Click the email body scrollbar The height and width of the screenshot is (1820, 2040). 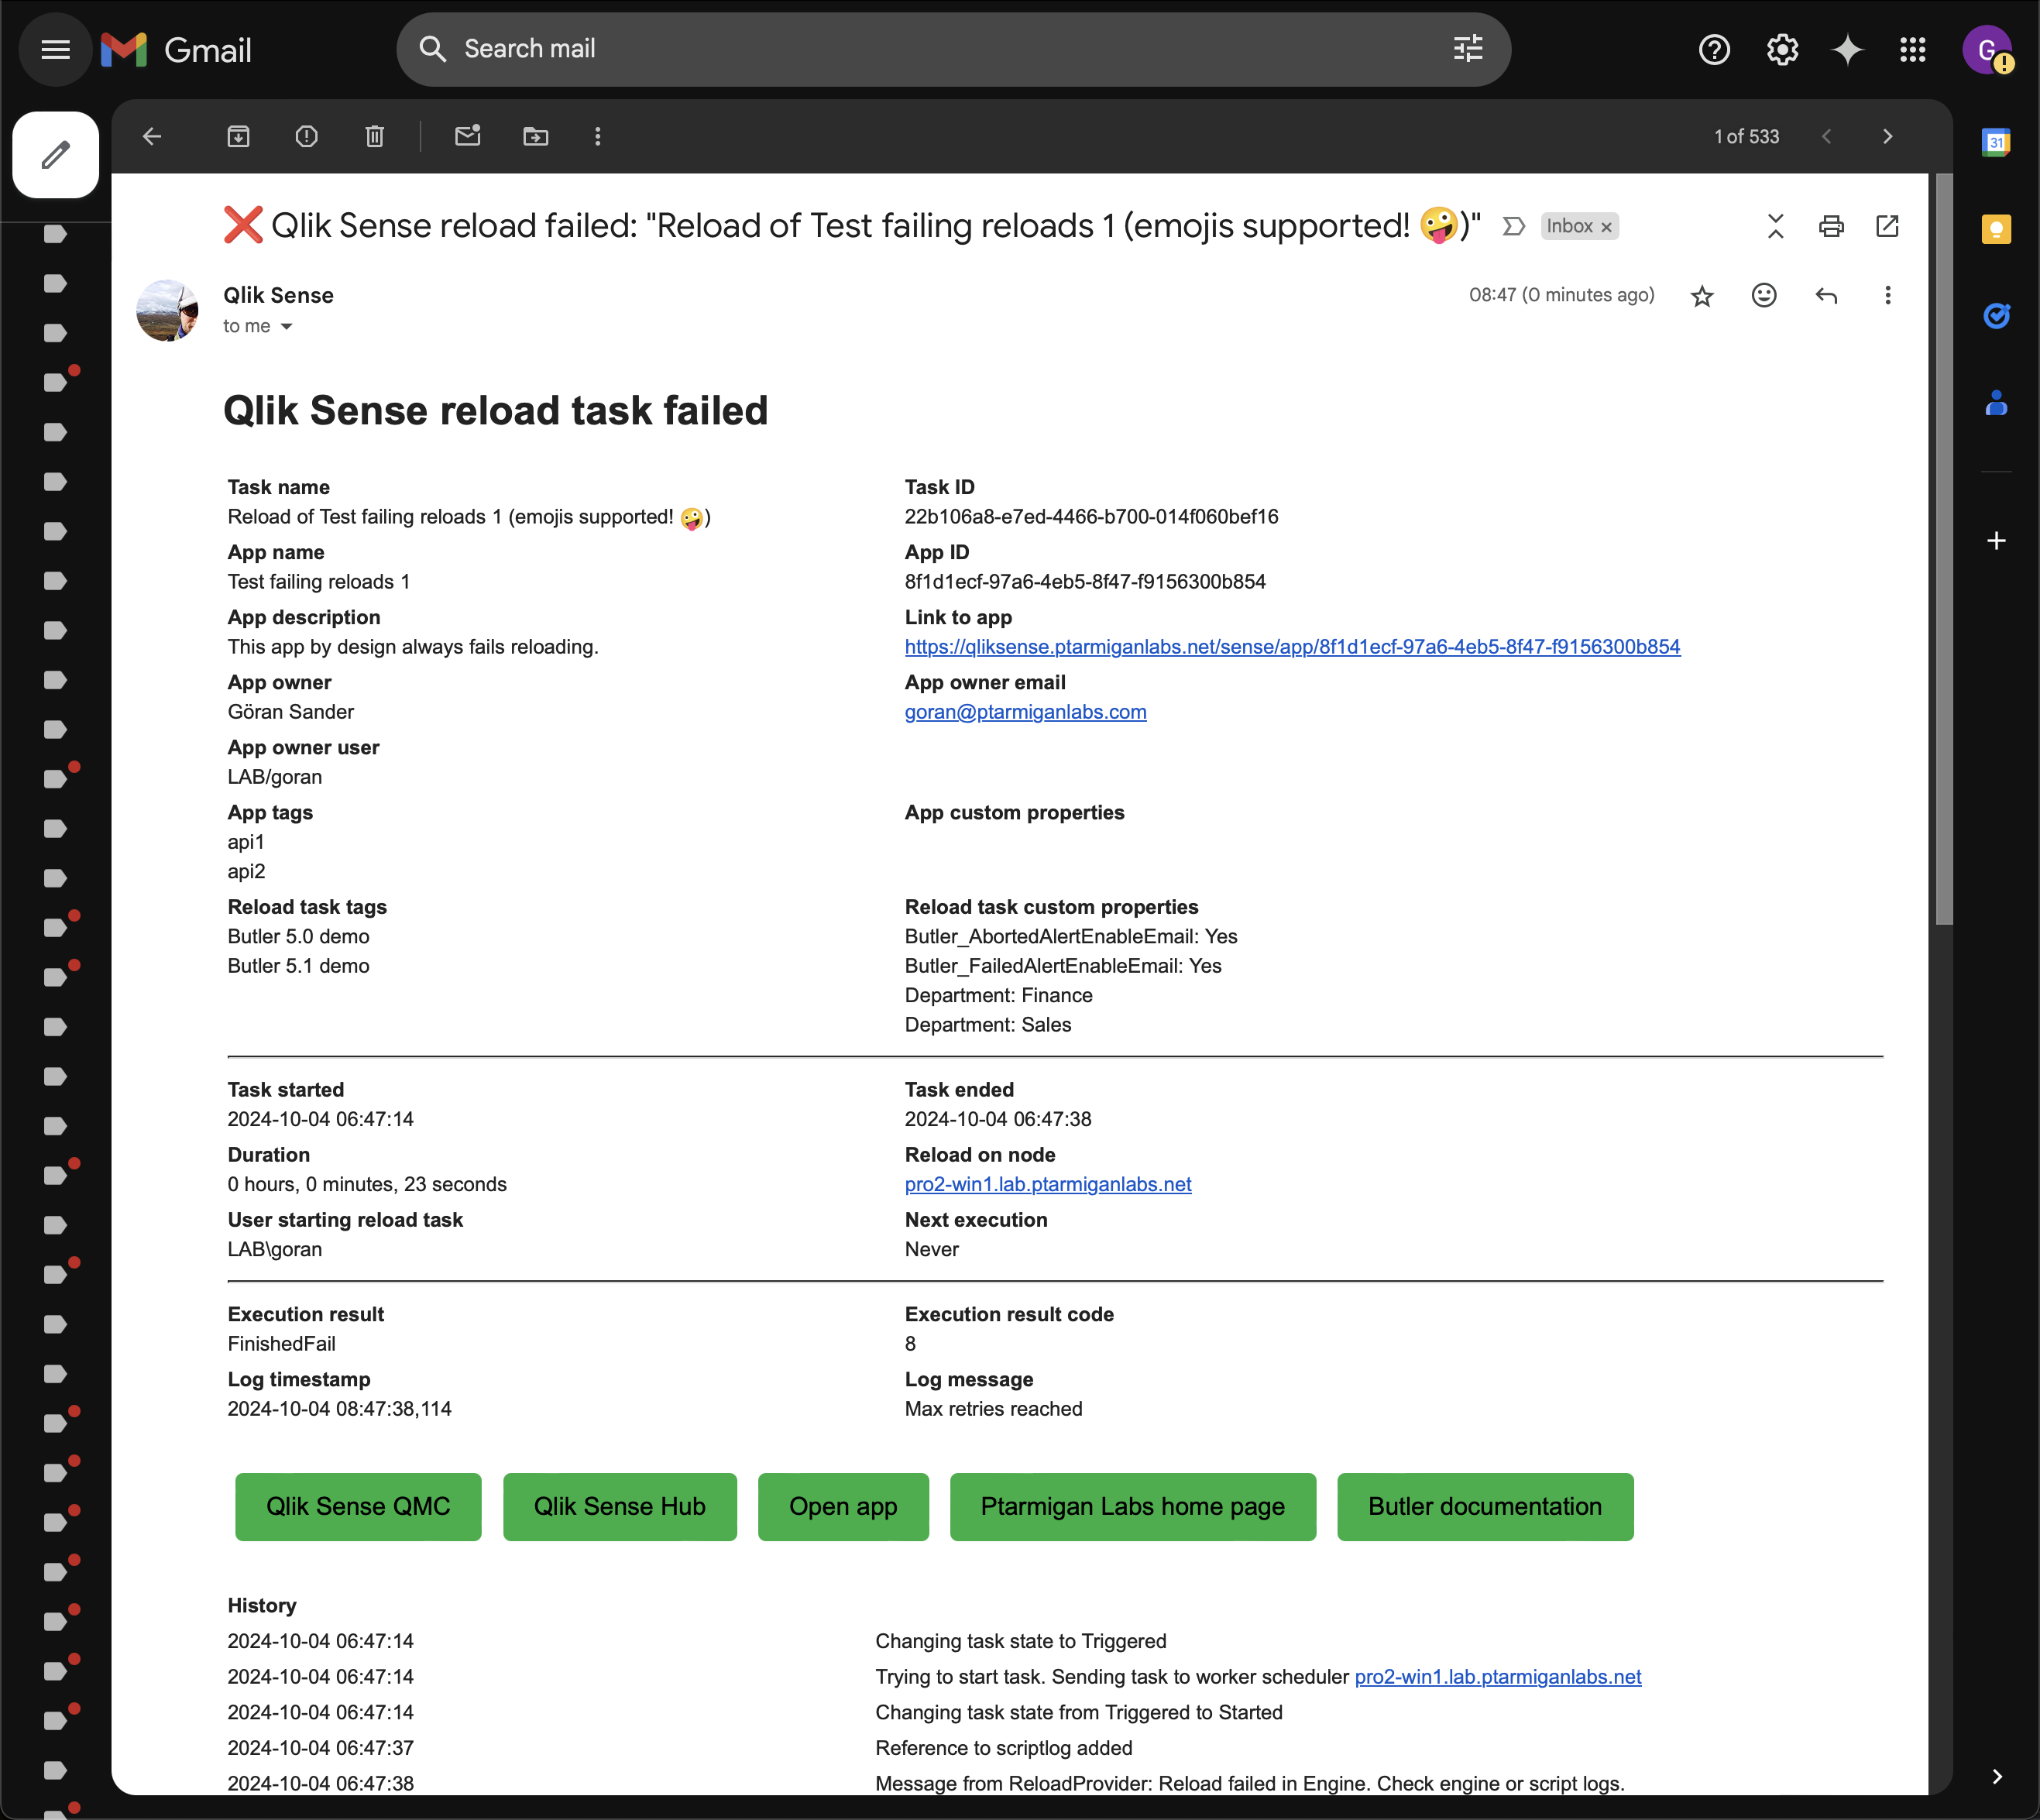click(1943, 550)
